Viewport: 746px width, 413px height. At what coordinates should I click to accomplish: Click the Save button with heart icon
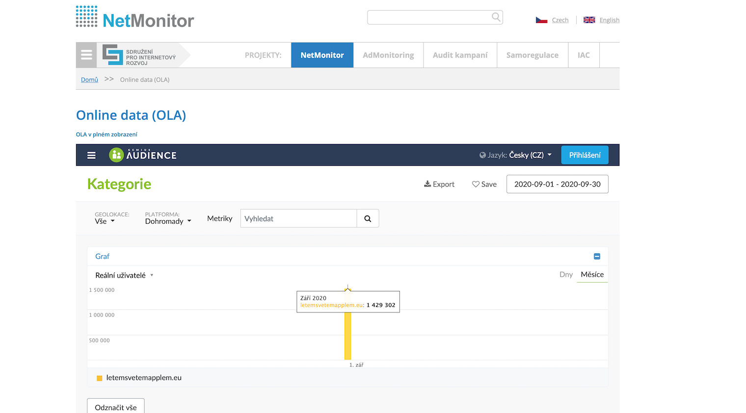(x=484, y=184)
